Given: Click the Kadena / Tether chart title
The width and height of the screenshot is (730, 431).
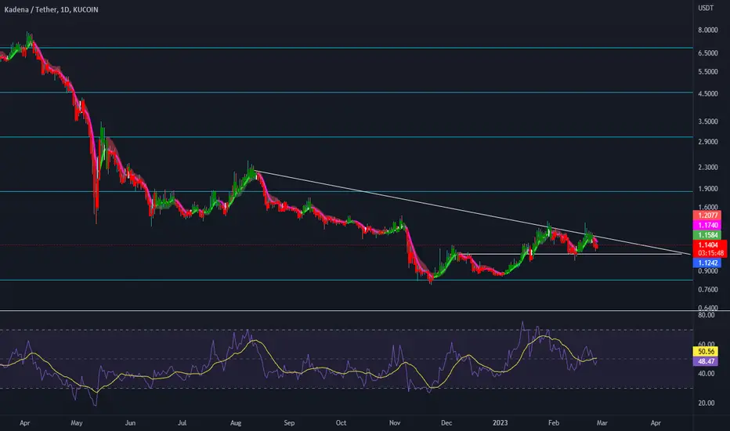Looking at the screenshot, I should coord(51,9).
